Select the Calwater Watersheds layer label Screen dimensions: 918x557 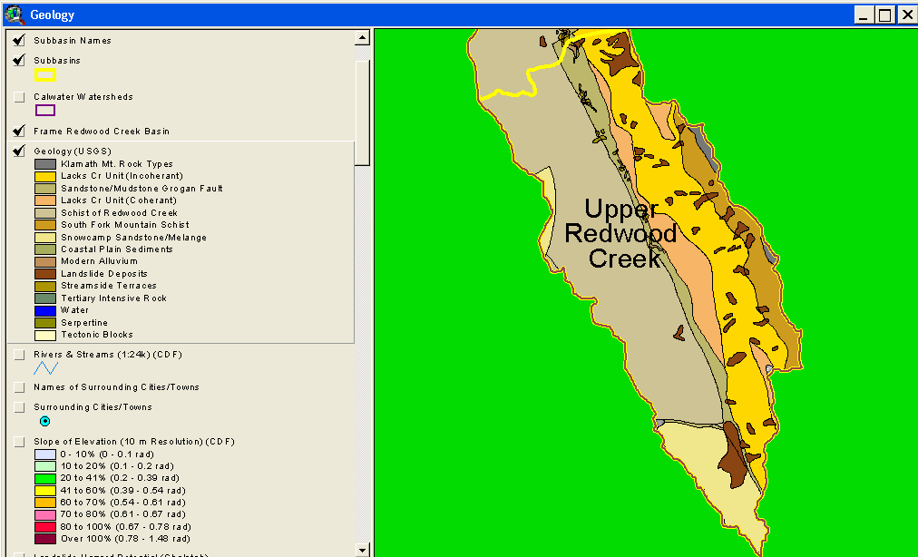[83, 97]
